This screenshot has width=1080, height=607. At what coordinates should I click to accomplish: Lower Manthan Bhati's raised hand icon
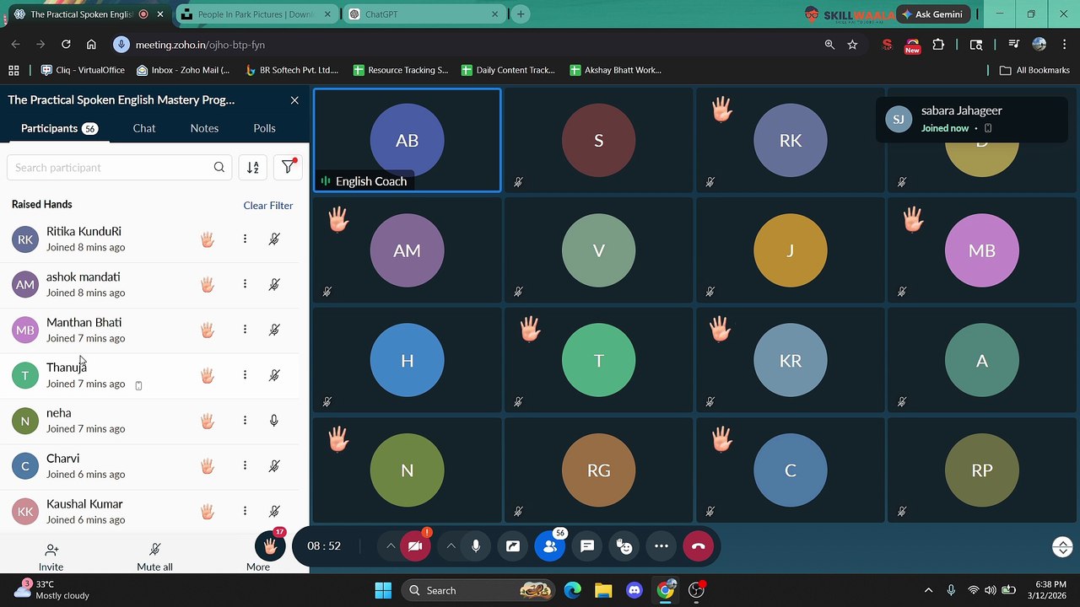[x=208, y=330]
